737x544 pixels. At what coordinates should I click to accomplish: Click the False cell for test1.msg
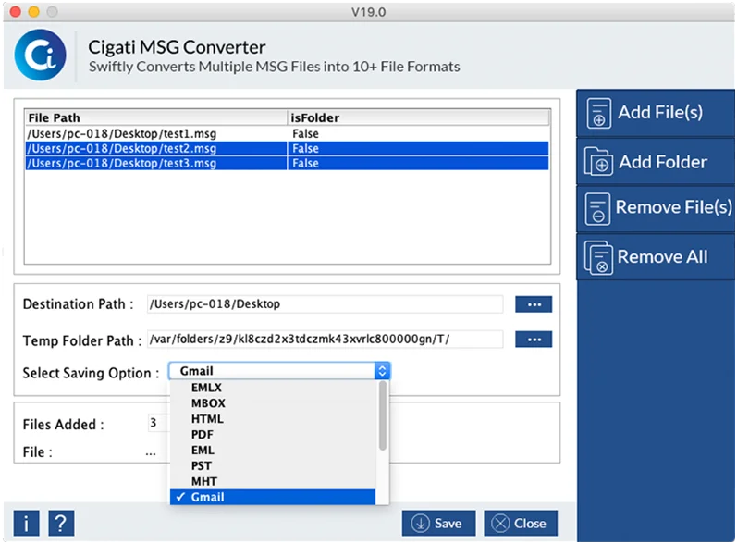point(418,134)
